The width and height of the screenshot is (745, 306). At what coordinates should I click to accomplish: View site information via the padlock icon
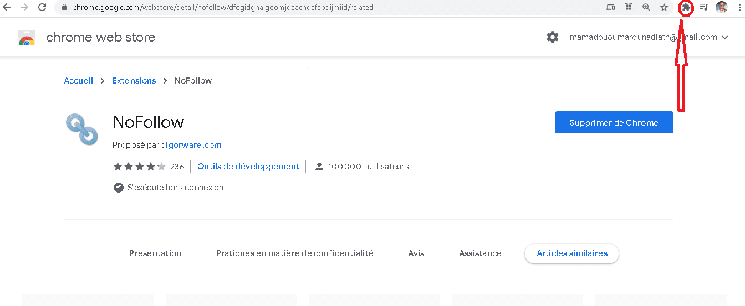[64, 8]
